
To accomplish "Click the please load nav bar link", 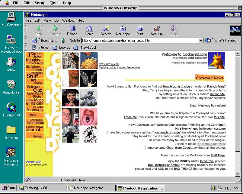I will [x=109, y=64].
